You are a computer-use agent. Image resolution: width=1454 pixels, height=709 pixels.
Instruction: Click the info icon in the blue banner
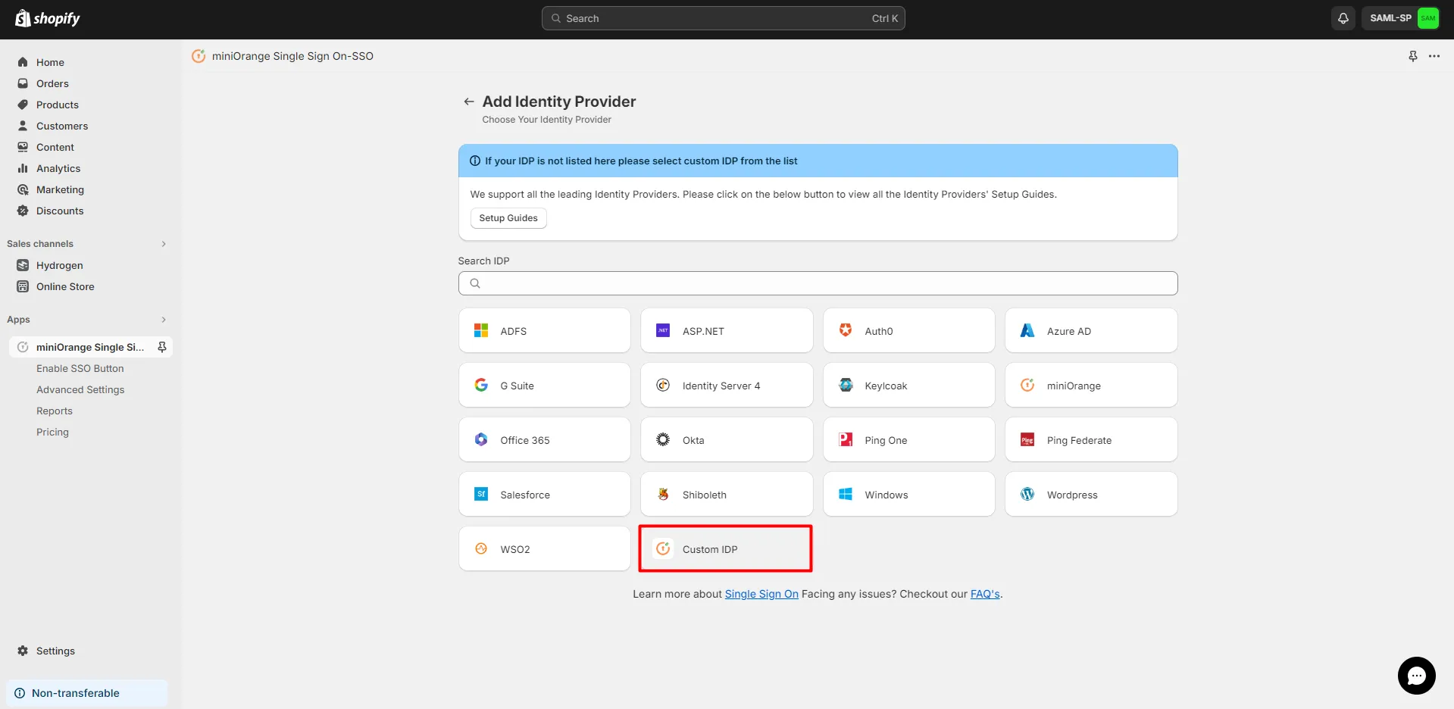pyautogui.click(x=475, y=161)
